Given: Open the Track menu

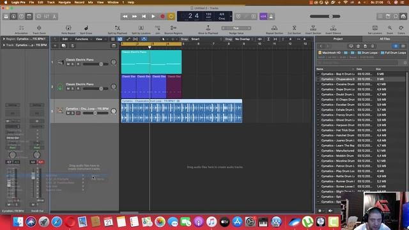Looking at the screenshot, I should 51,3.
